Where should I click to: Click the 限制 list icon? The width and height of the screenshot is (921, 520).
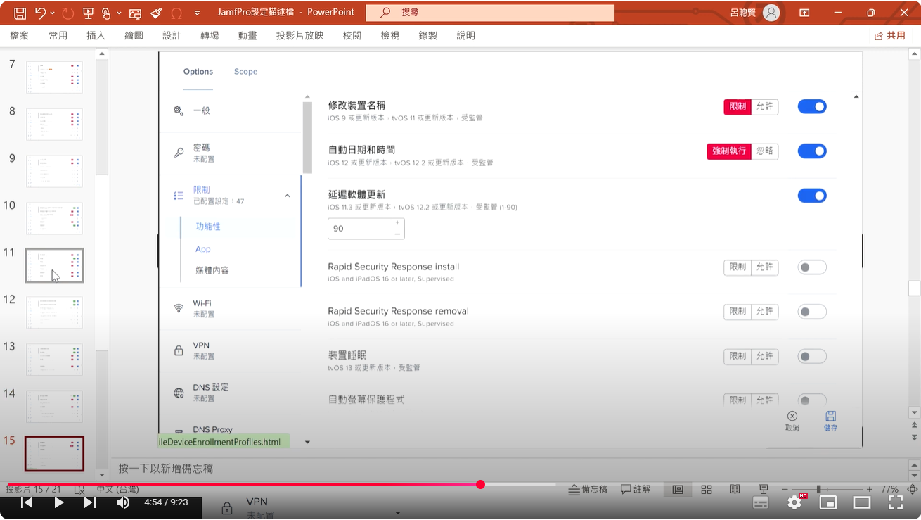[x=179, y=196]
